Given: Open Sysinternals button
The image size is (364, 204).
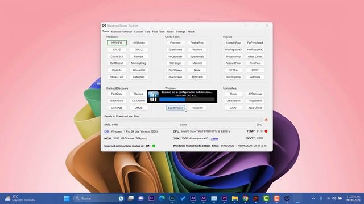Looking at the screenshot, I should click(x=197, y=57).
